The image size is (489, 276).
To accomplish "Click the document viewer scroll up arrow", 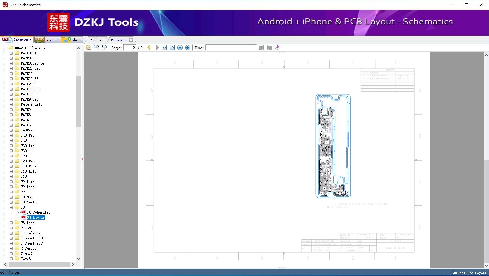I will tap(486, 55).
